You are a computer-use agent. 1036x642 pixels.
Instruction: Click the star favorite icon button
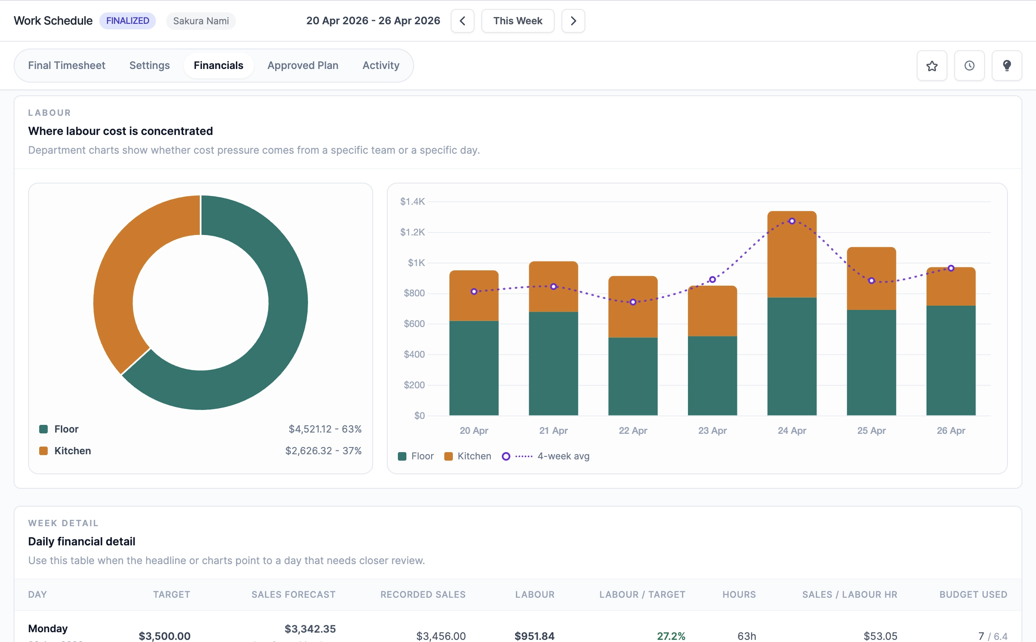click(x=932, y=66)
